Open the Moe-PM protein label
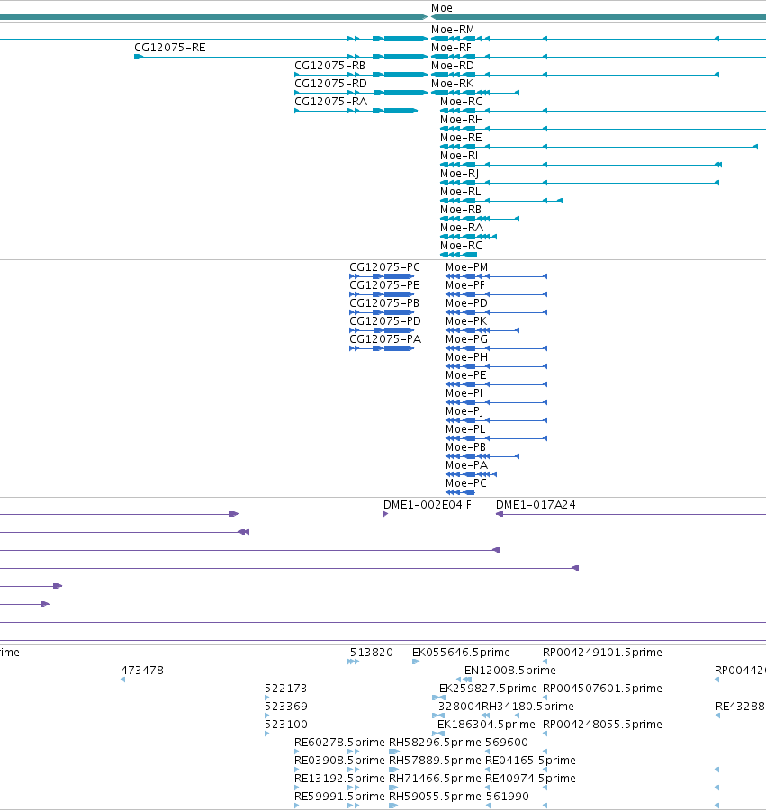 click(x=466, y=267)
